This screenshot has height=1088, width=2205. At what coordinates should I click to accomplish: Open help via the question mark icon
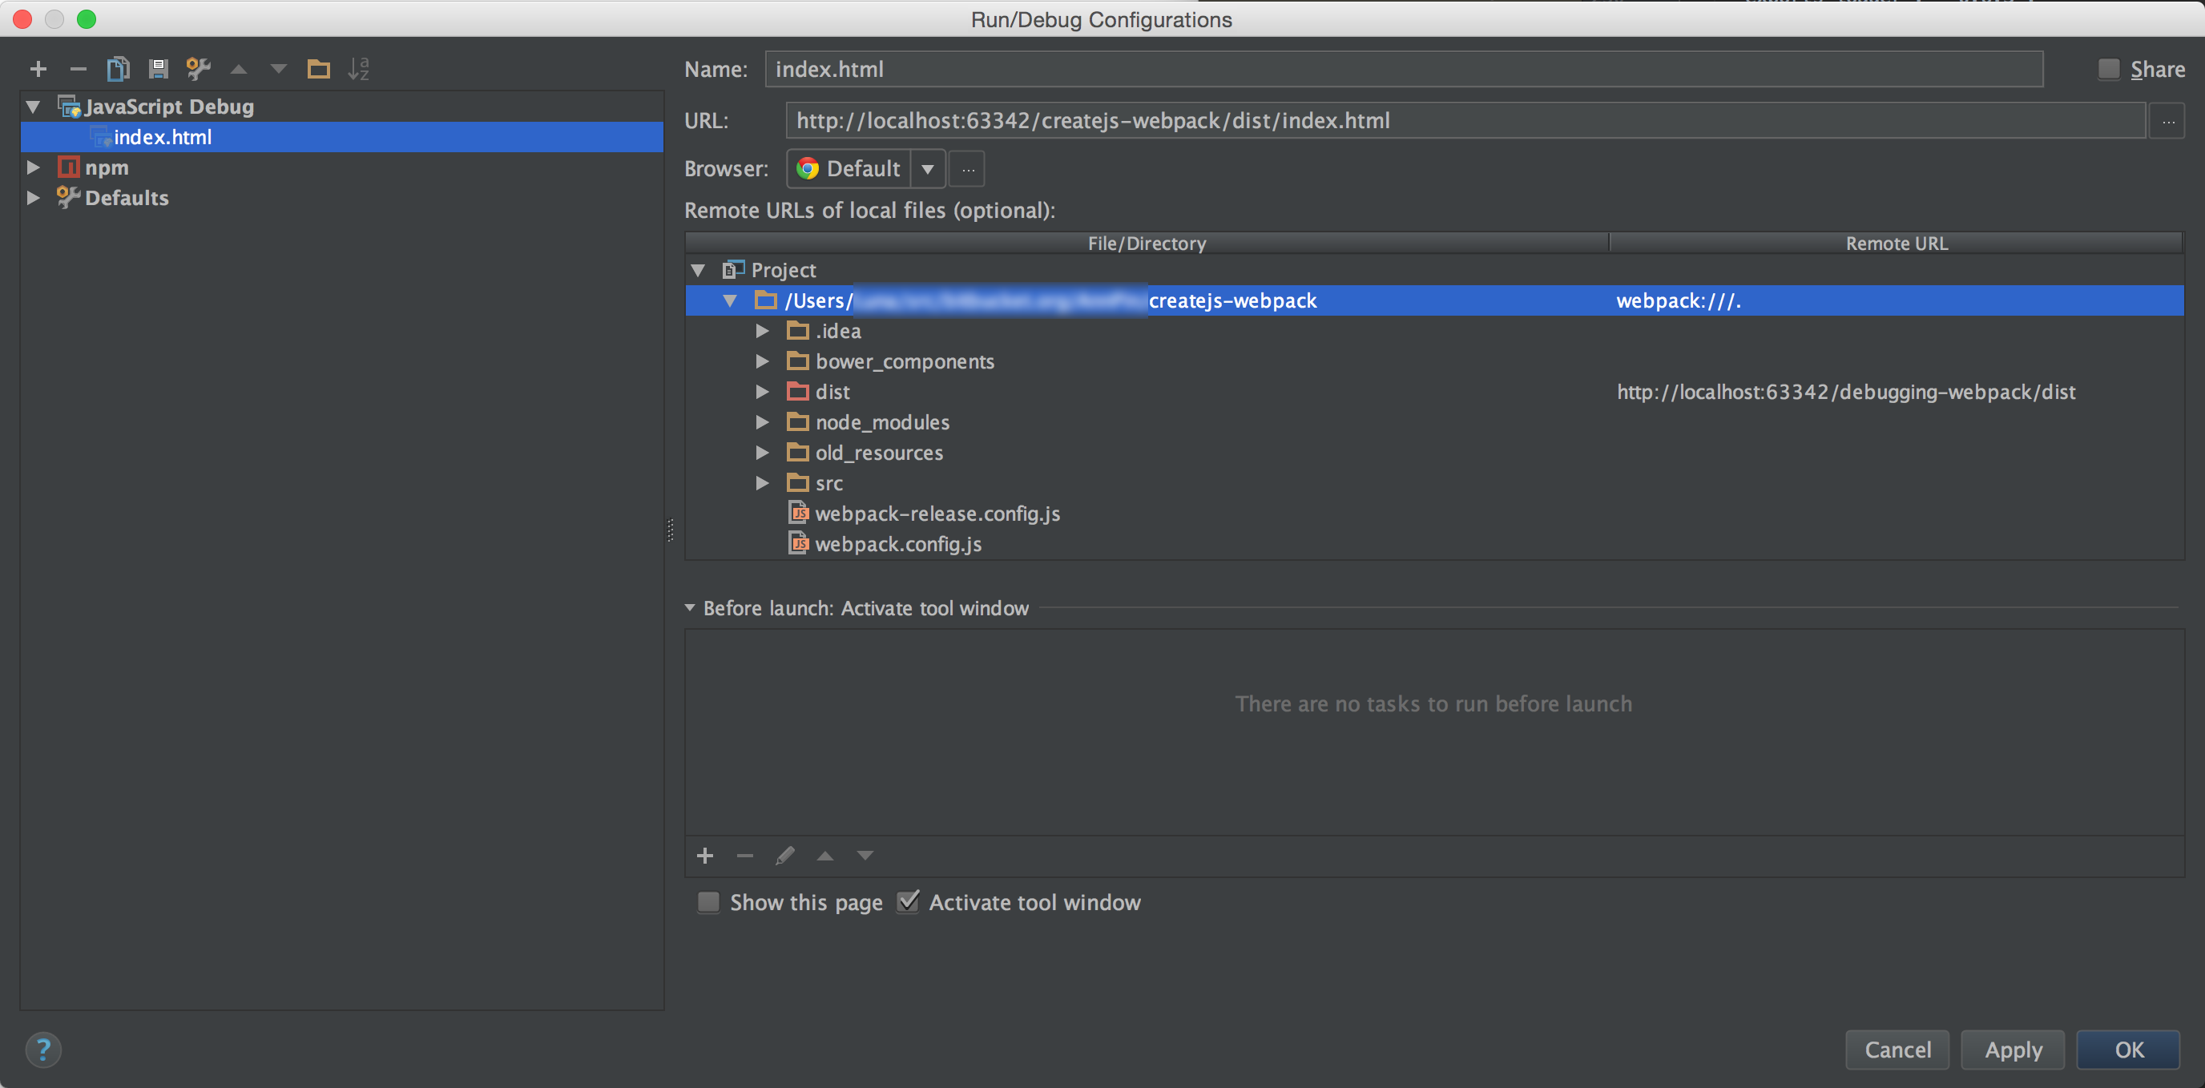pos(42,1050)
